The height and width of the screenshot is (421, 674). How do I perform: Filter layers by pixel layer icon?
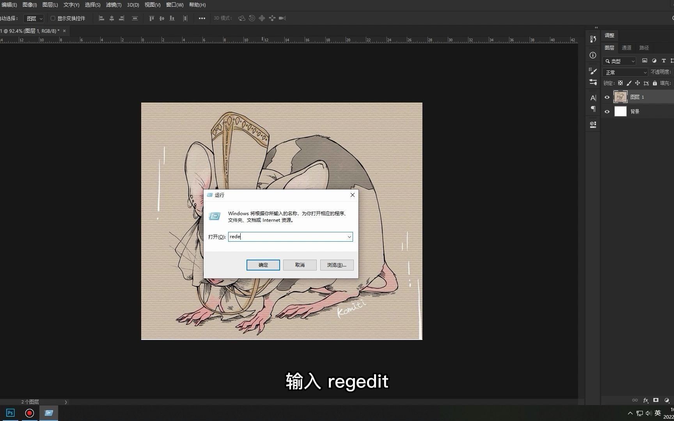tap(645, 61)
